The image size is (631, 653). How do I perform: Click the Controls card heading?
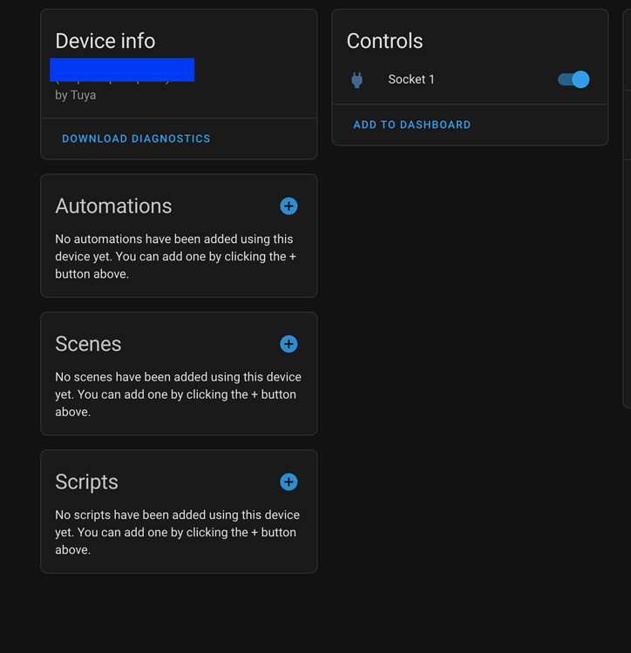[384, 41]
